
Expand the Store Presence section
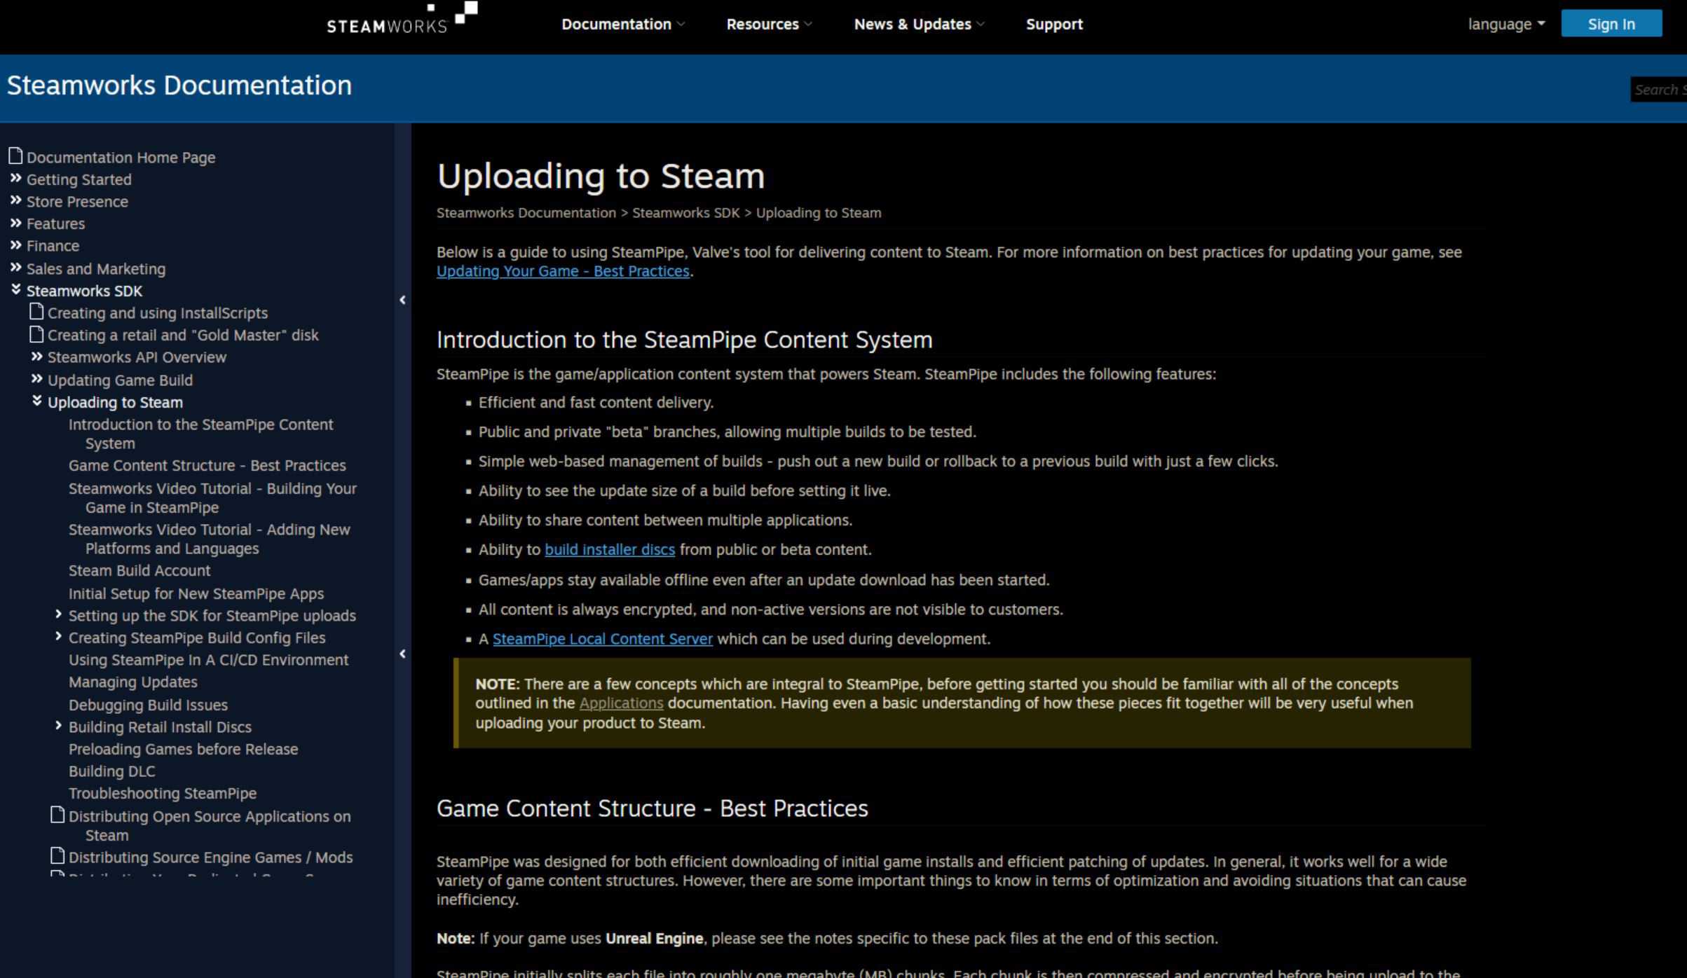(x=15, y=201)
